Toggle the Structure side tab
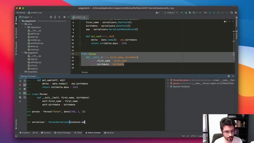This screenshot has height=143, width=254. (x=16, y=33)
